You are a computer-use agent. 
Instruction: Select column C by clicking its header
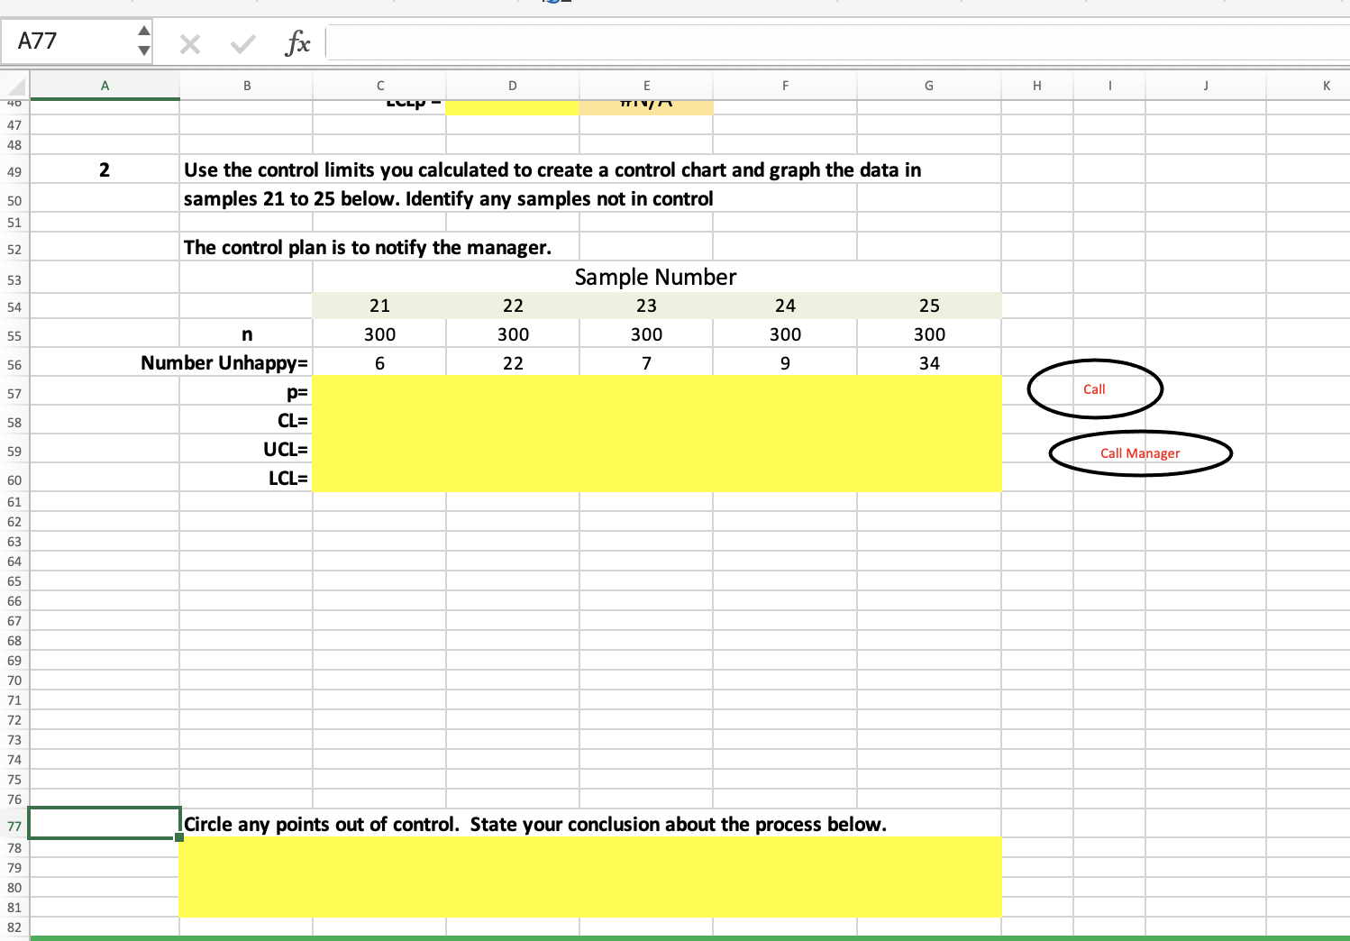[x=379, y=85]
